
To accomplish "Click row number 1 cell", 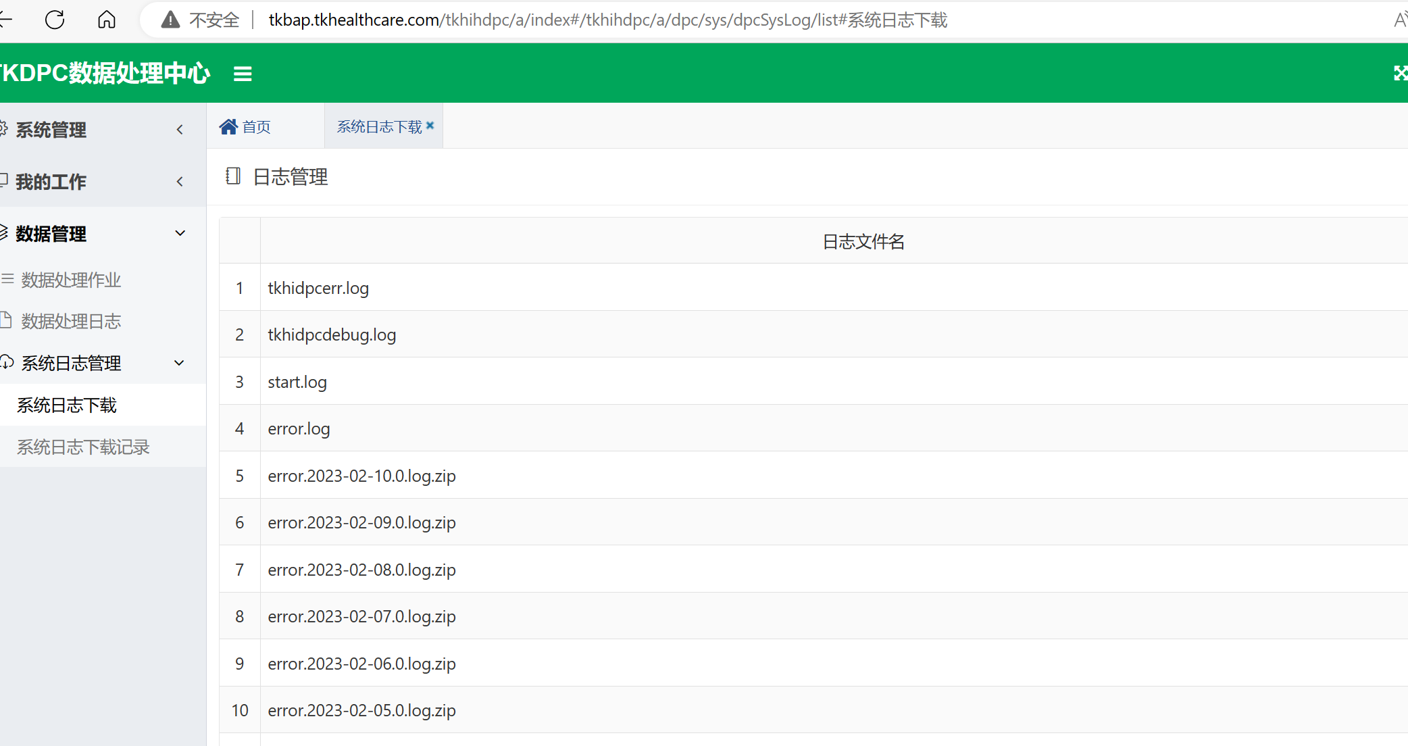I will click(x=240, y=288).
